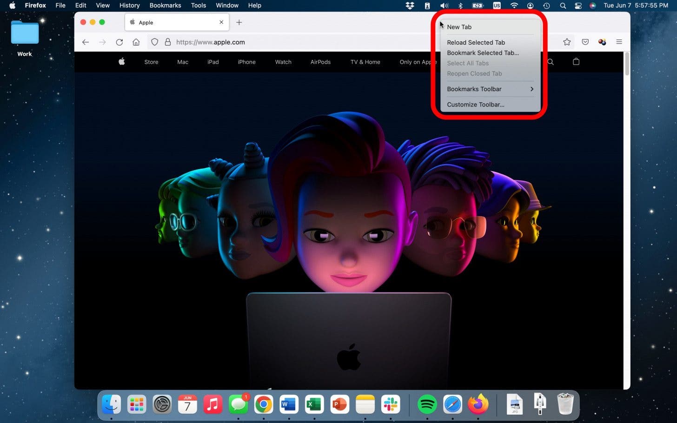
Task: Choose New Tab from context menu
Action: coord(459,27)
